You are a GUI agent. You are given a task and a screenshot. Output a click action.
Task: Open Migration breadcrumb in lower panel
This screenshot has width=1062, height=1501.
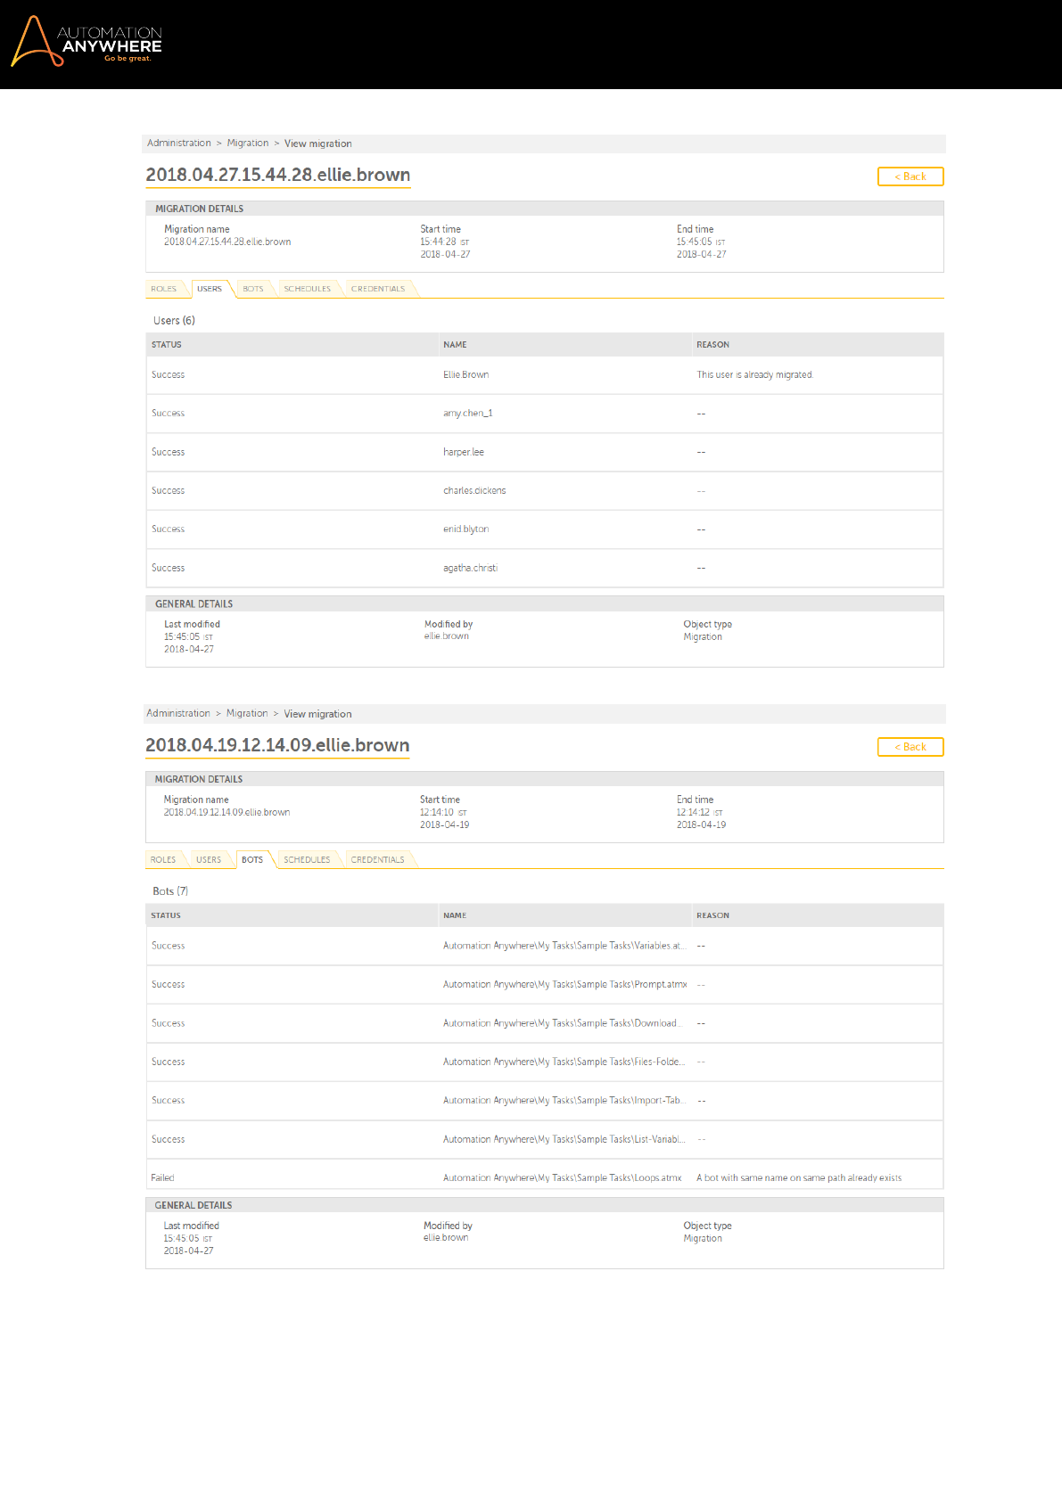(247, 714)
